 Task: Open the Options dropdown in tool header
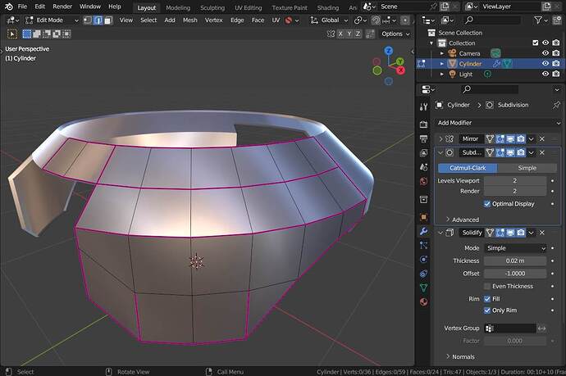coord(396,34)
